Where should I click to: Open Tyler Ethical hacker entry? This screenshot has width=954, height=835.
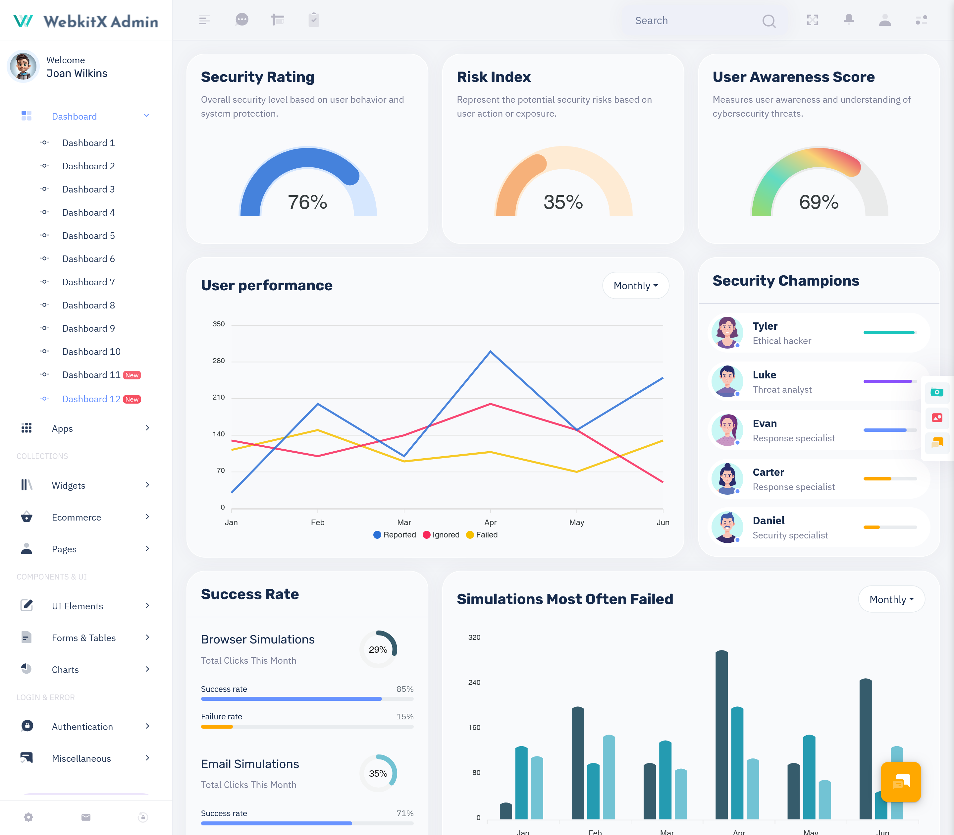819,333
